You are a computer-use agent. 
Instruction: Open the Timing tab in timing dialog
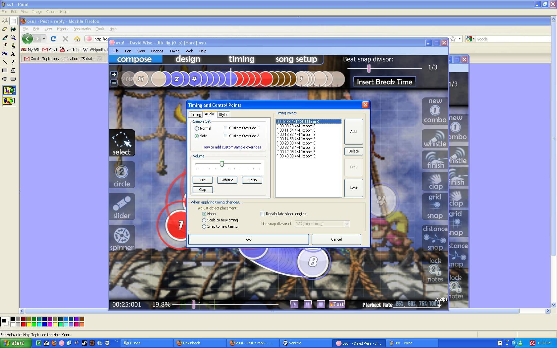pos(196,114)
